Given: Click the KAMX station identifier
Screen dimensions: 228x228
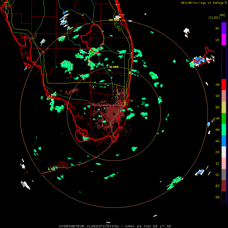Looking at the screenshot, I should coord(130,226).
